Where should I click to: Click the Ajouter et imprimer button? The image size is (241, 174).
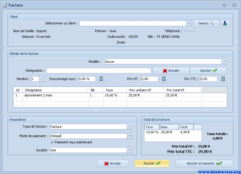(x=204, y=163)
